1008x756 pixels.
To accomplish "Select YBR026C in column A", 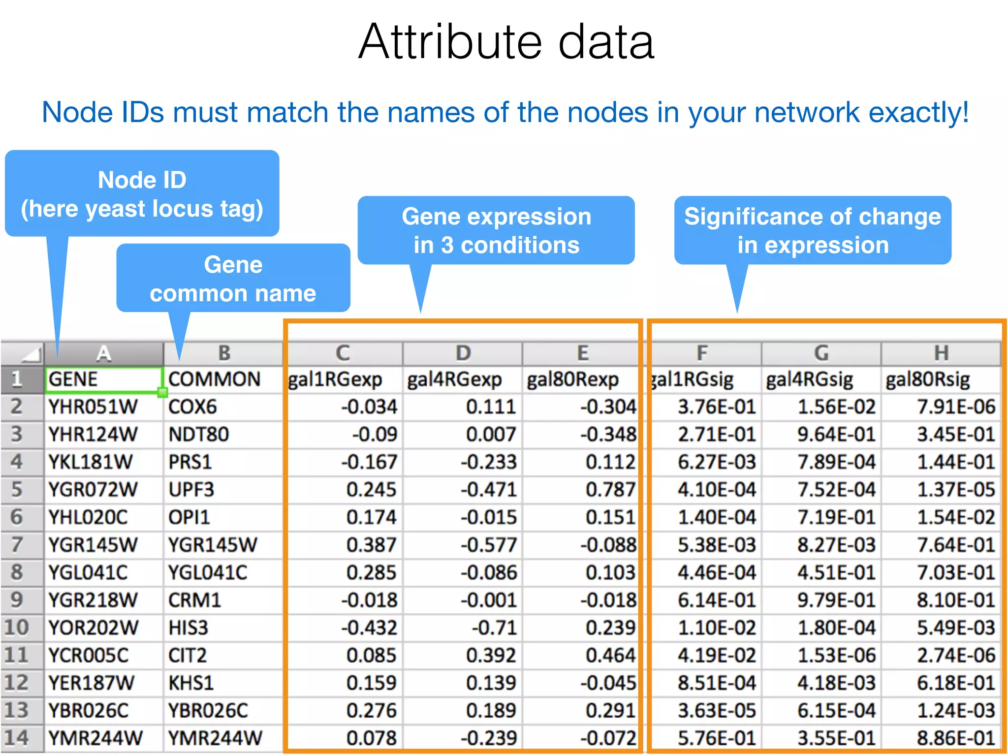I will click(104, 711).
